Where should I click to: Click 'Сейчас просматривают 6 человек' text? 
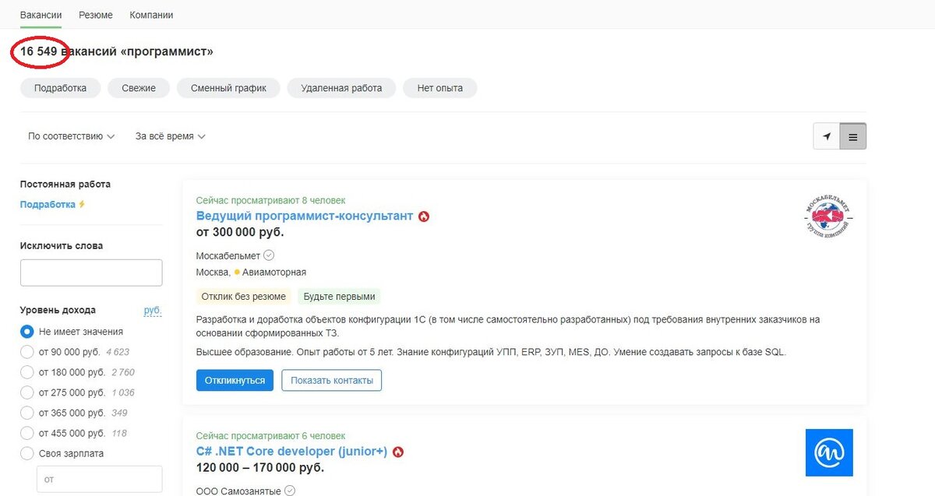[270, 436]
